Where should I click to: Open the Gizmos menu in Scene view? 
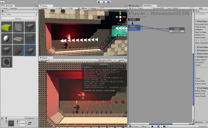pos(94,8)
